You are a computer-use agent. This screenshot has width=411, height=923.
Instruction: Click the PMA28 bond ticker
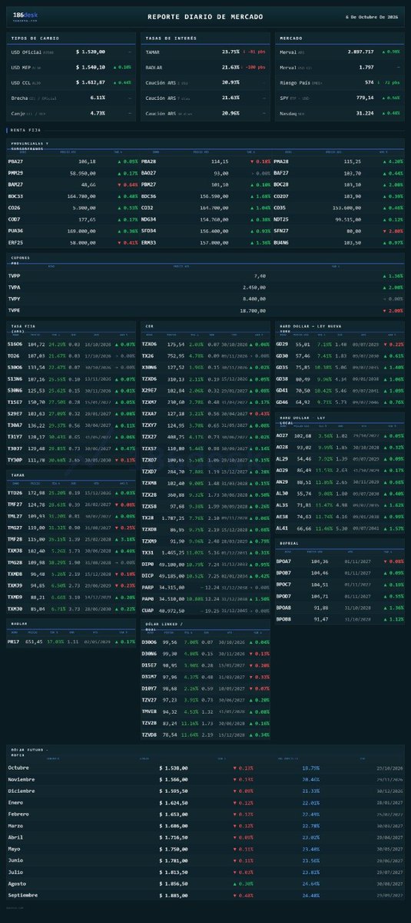pyautogui.click(x=281, y=162)
